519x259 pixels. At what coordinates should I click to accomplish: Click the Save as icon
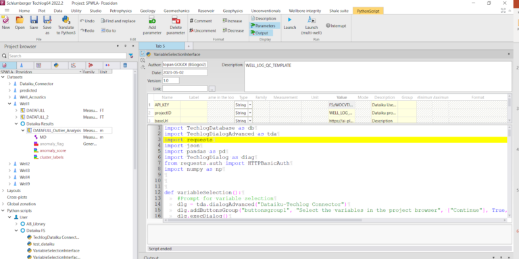tap(47, 20)
